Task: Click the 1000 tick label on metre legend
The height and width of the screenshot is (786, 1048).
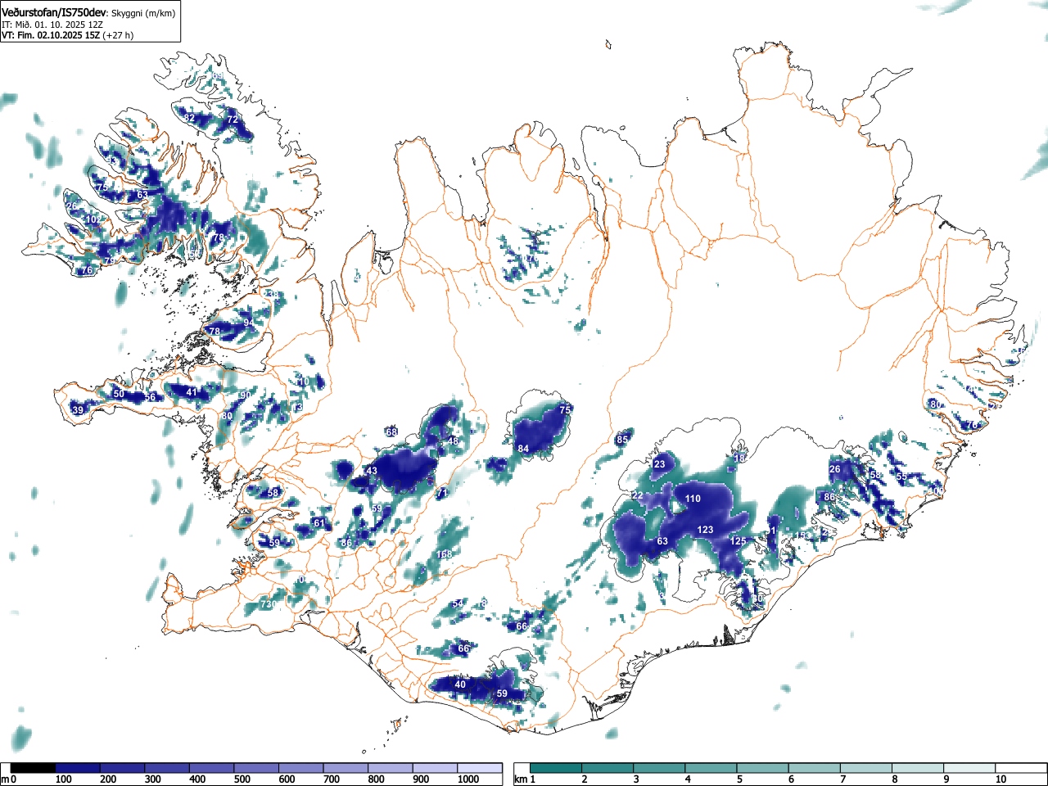Action: (468, 779)
